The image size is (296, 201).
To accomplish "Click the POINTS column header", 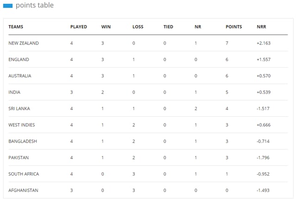I will click(x=234, y=27).
